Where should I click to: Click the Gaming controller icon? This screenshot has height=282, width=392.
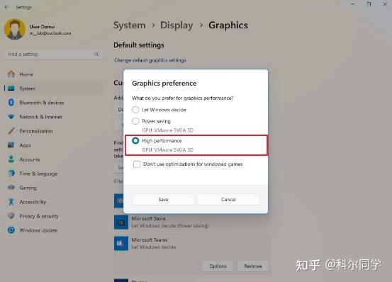coord(11,188)
